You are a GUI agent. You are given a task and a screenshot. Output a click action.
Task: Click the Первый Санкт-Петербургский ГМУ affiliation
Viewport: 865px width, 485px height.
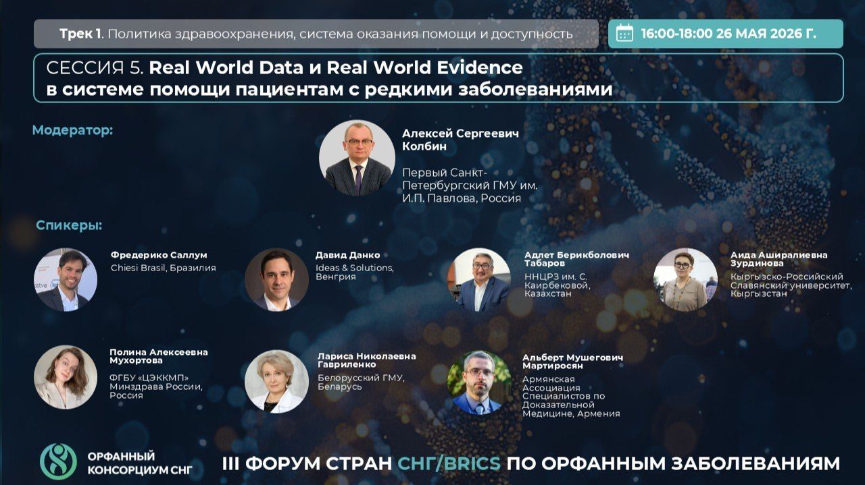[469, 185]
